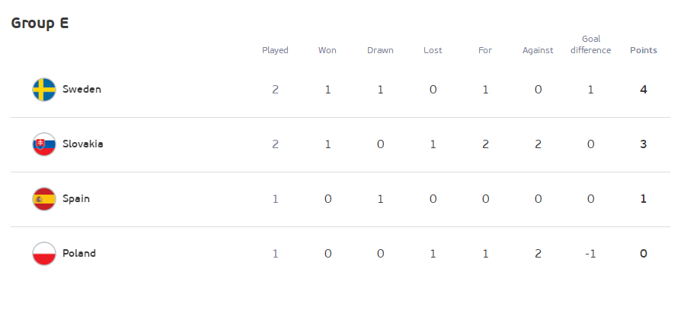The height and width of the screenshot is (313, 684).
Task: Select the Poland team name
Action: click(79, 254)
